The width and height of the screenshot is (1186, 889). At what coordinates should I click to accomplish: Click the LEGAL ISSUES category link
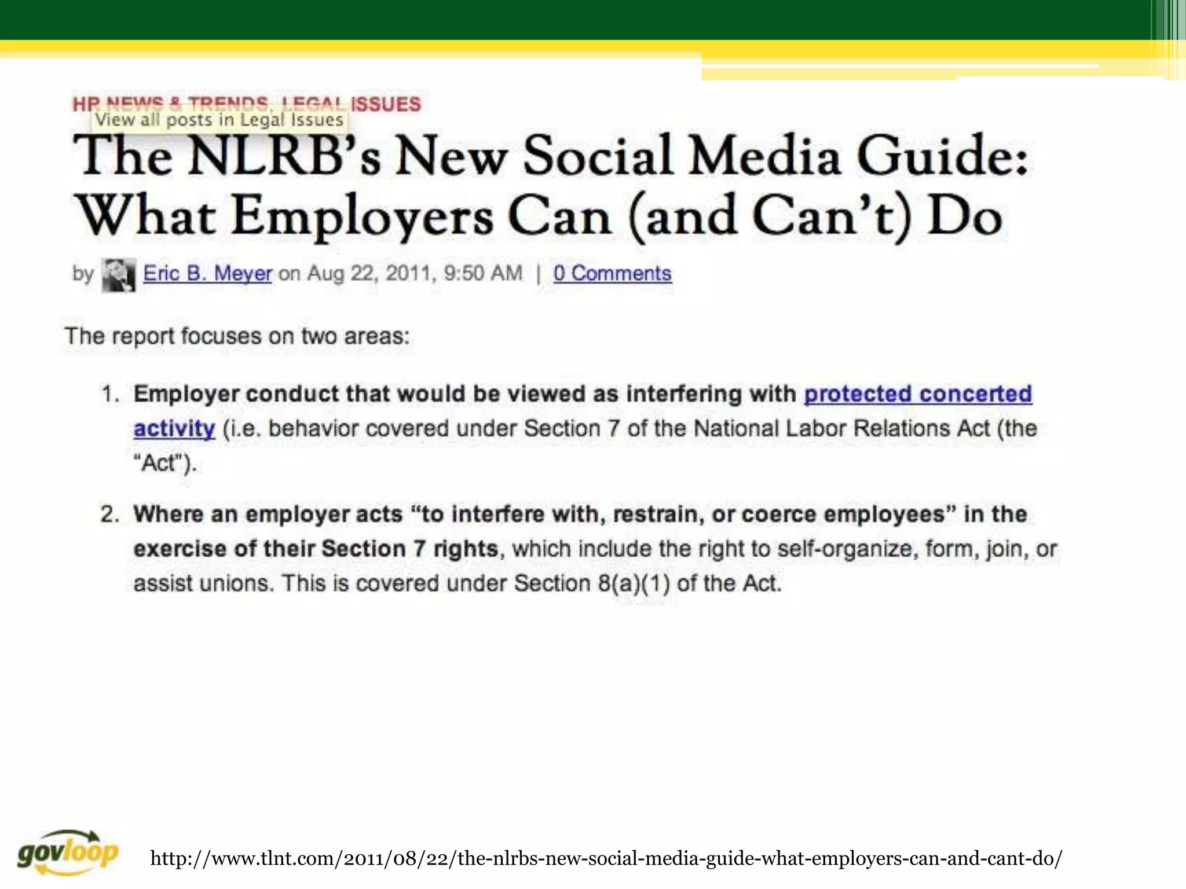click(352, 104)
